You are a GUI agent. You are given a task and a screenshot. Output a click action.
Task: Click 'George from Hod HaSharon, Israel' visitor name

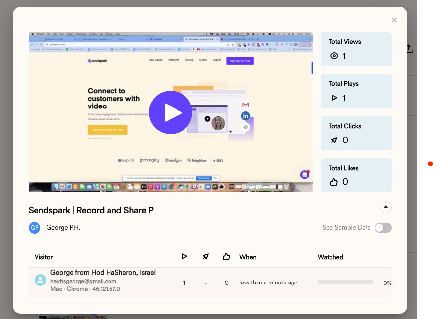coord(103,273)
